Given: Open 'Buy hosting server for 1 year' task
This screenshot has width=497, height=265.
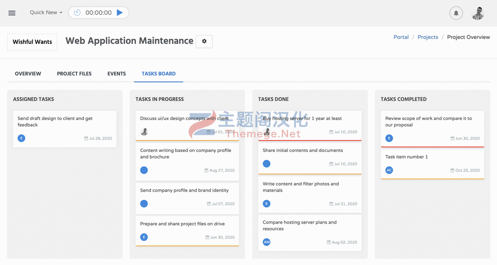Looking at the screenshot, I should 302,118.
